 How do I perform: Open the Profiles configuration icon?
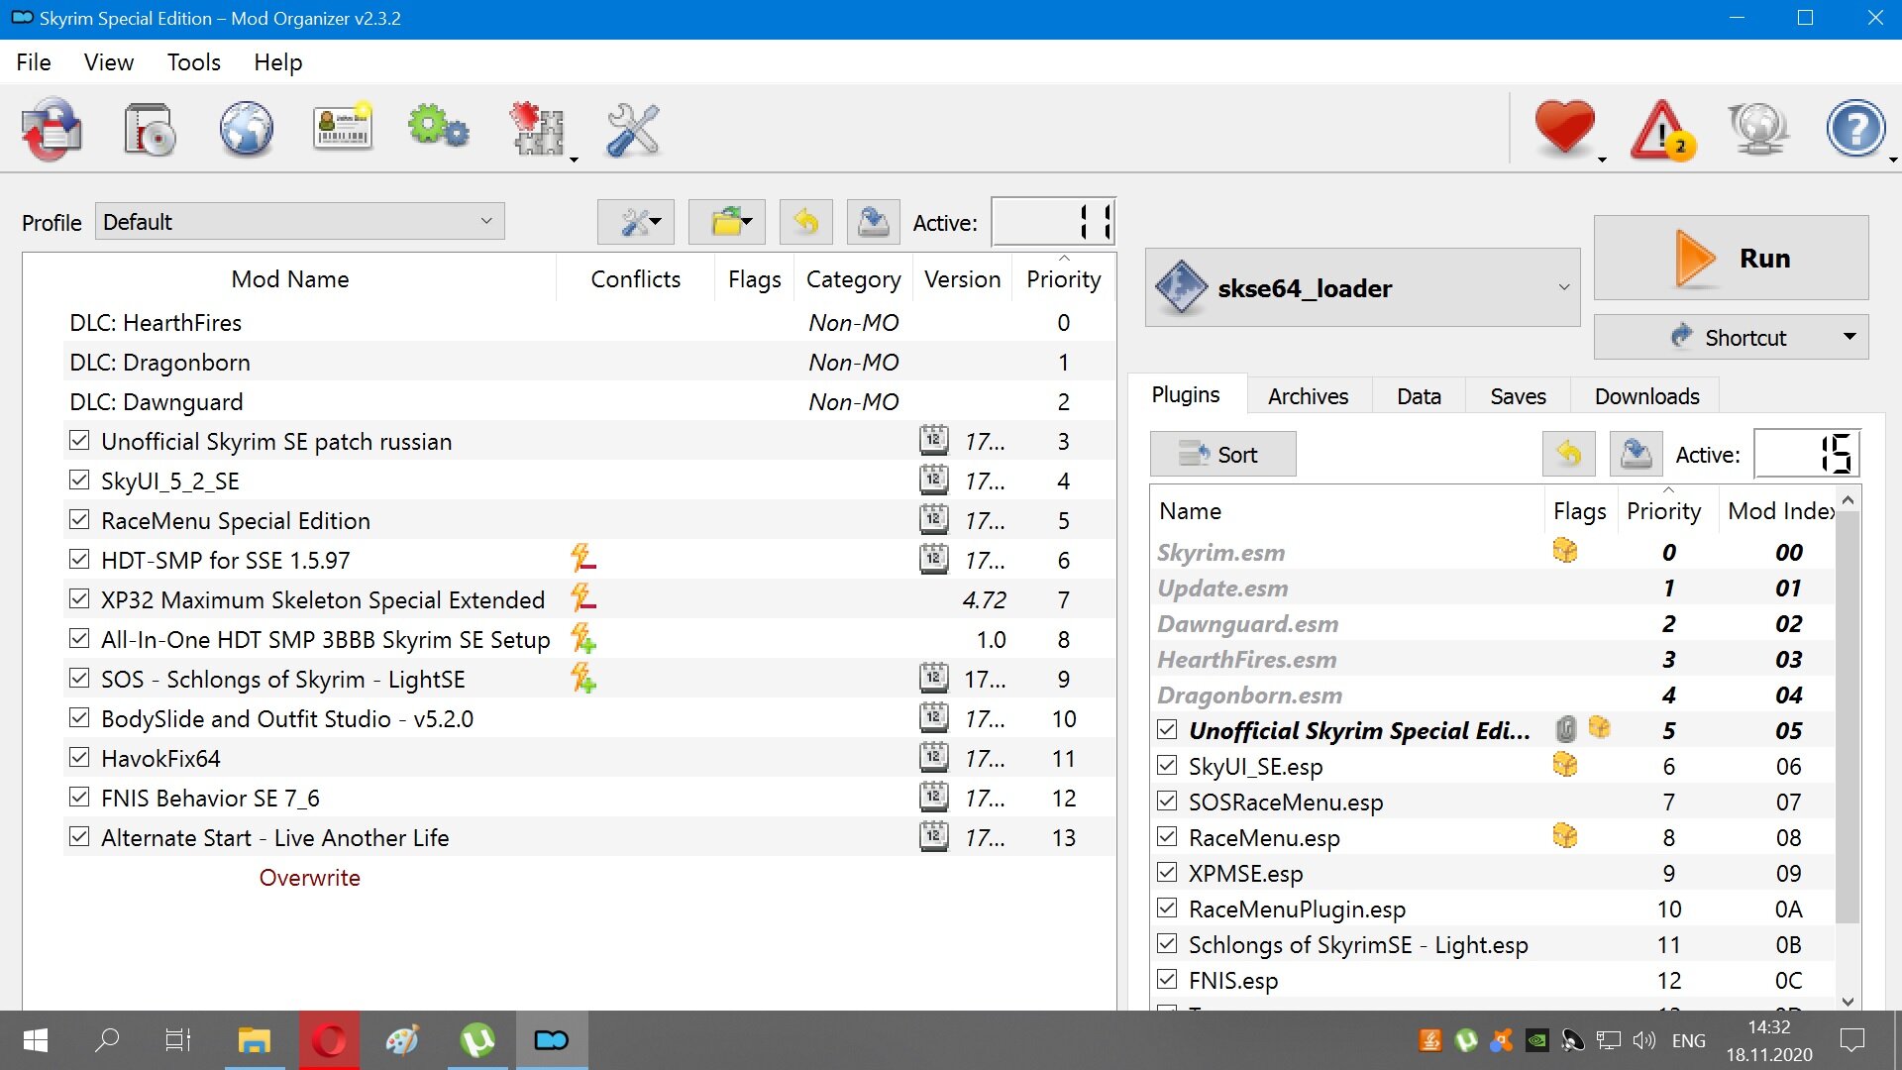(x=343, y=129)
